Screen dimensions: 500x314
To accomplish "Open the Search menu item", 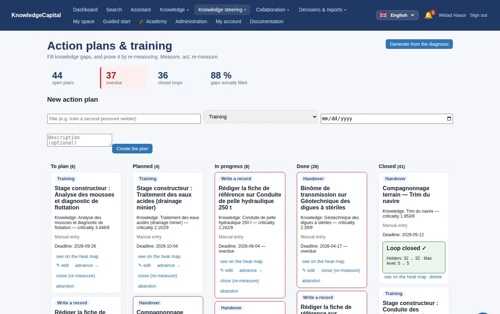I will pos(114,10).
